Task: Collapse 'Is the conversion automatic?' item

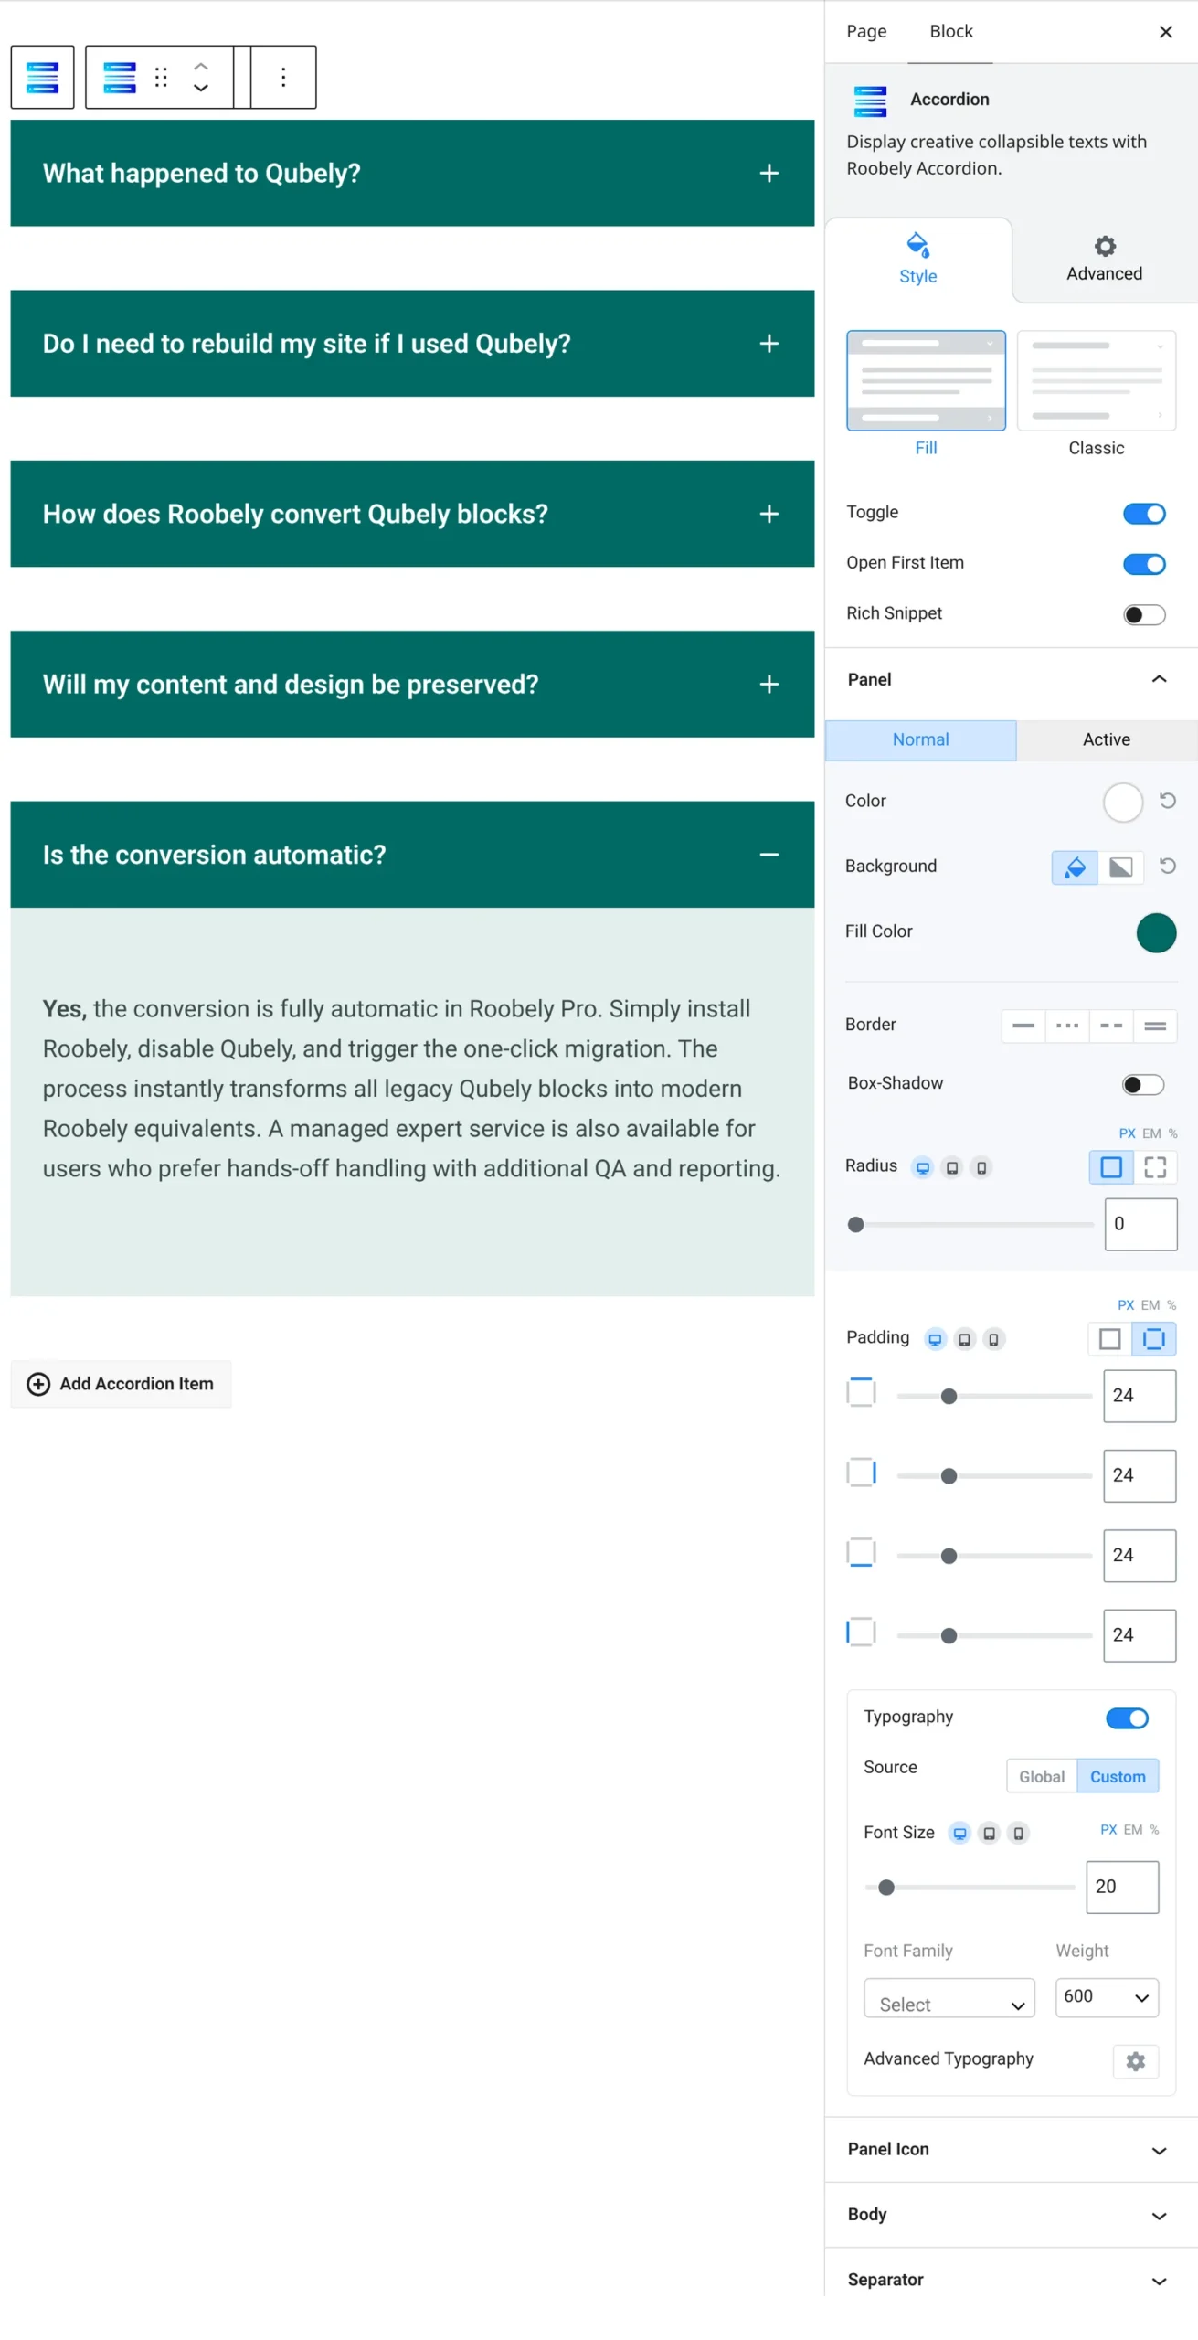Action: pos(412,855)
